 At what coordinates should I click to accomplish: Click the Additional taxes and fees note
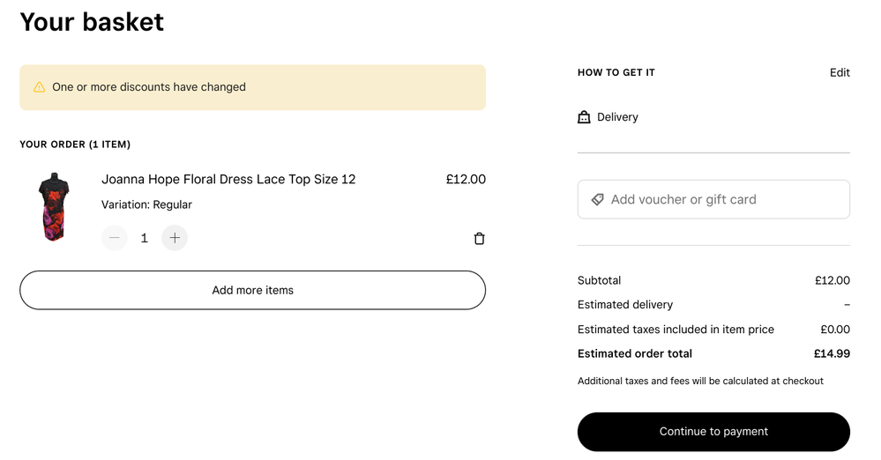[700, 381]
